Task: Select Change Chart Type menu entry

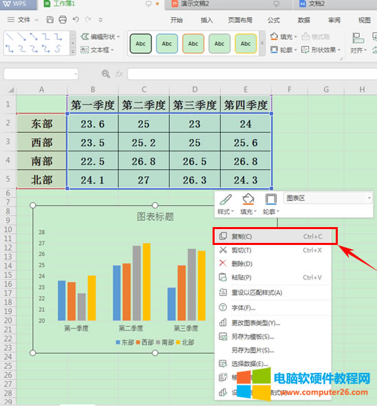Action: click(272, 323)
